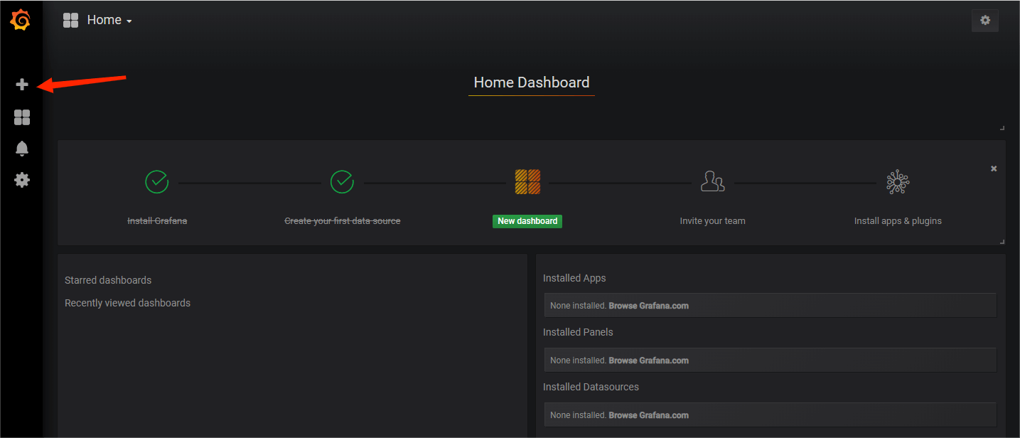Click the Recently viewed dashboards heading
Screen dimensions: 1020x438
[127, 303]
